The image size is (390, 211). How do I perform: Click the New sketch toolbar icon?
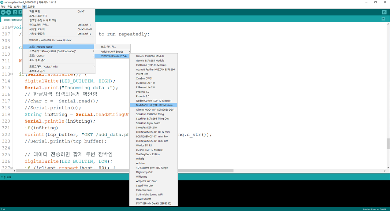15,12
